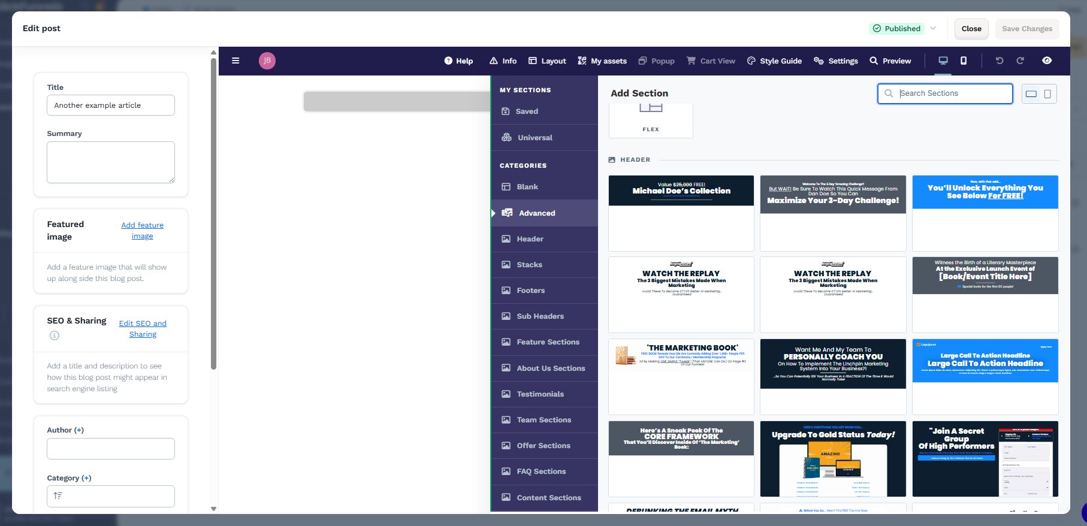Choose the FLEX section block
The width and height of the screenshot is (1087, 526).
pos(651,120)
